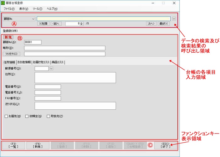Increment the record number spinner up arrow
Image resolution: width=220 pixels, height=157 pixels.
pyautogui.click(x=81, y=23)
